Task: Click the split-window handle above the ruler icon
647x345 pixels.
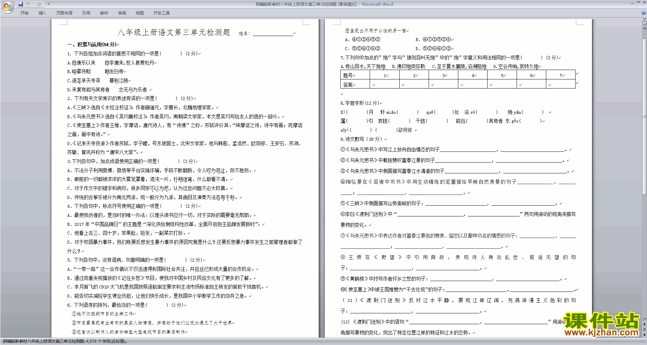Action: point(645,20)
